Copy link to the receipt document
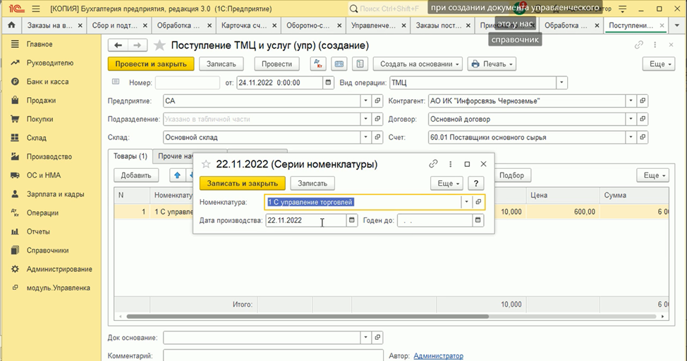 tap(639, 44)
